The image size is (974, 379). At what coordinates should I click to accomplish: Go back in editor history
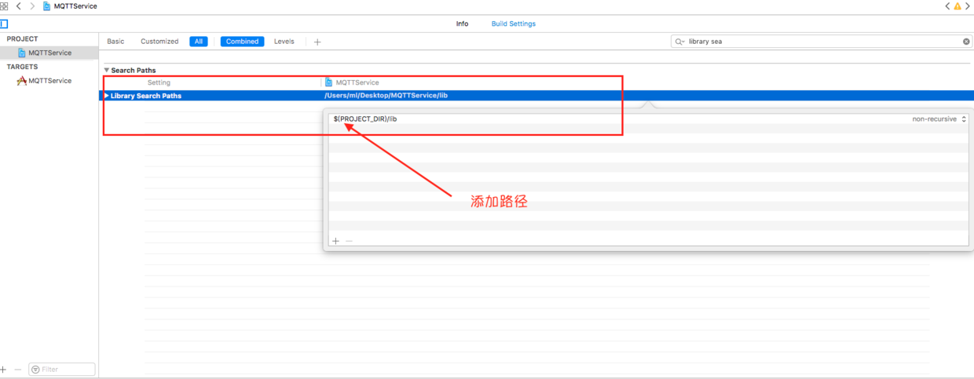(19, 5)
